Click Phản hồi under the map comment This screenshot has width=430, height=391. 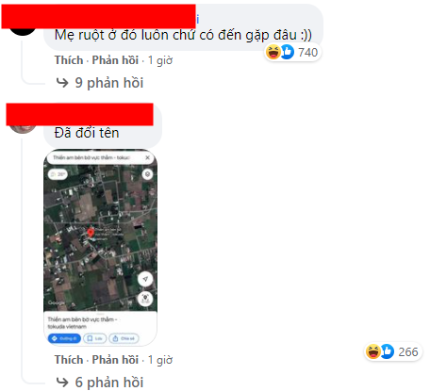click(x=115, y=360)
